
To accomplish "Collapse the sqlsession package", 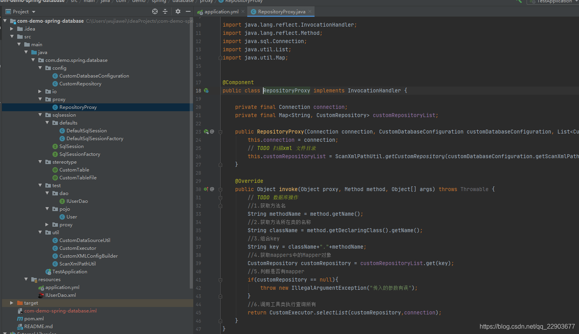I will click(x=40, y=115).
